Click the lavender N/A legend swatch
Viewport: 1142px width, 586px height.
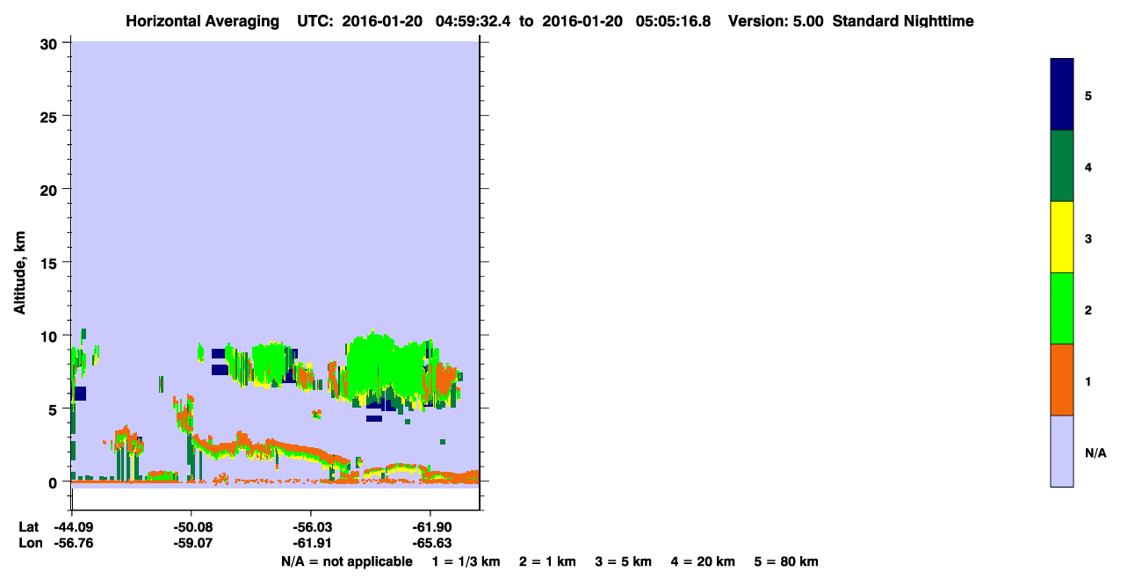1062,451
